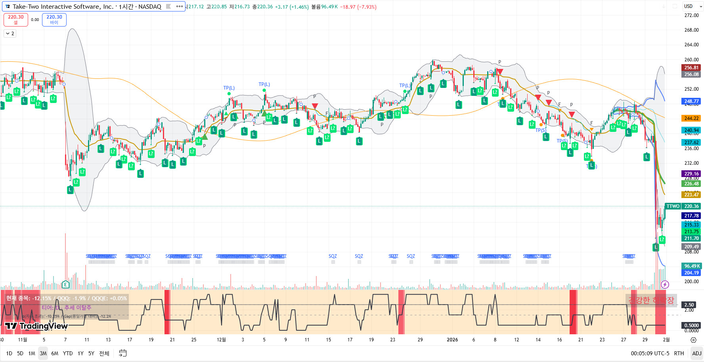Open the UTC-5 timezone menu
Screen dimensions: 704x362
[x=650, y=353]
